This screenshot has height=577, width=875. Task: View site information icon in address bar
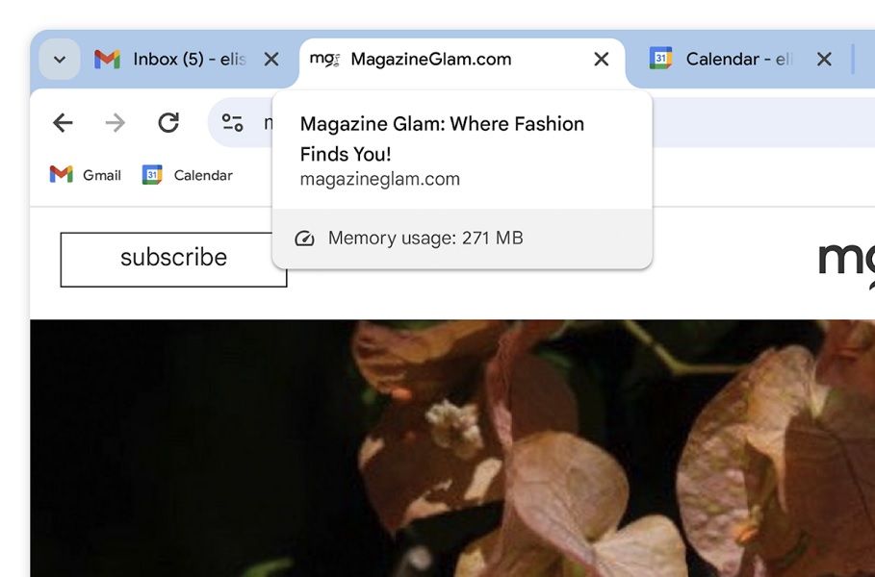[x=232, y=123]
